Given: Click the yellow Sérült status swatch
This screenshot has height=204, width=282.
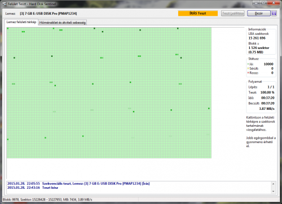Looking at the screenshot, I should coord(248,69).
